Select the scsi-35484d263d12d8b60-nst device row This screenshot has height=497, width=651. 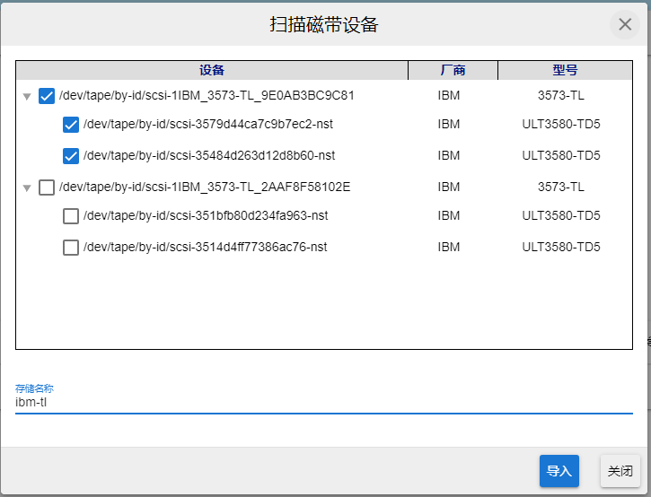tap(208, 155)
